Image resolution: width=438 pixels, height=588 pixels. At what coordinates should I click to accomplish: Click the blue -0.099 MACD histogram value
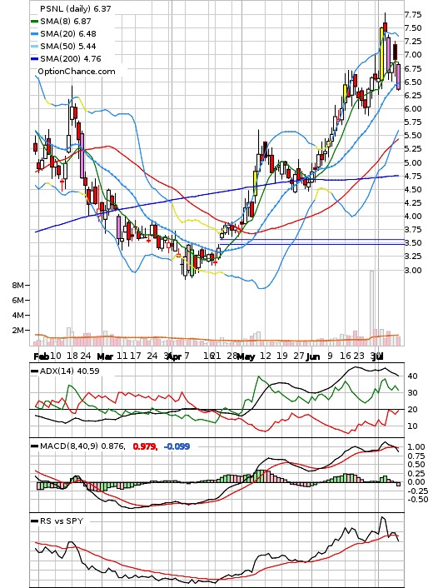pos(177,446)
